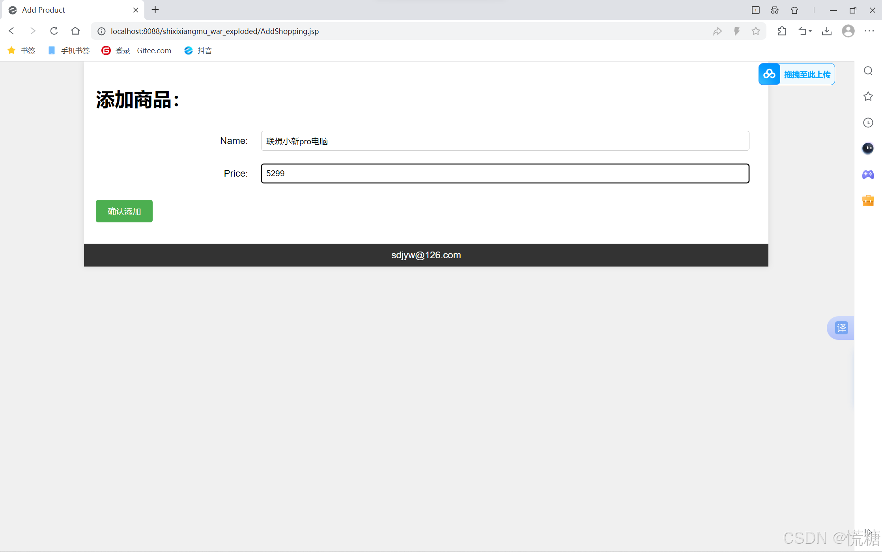
Task: Open the undo closed tabs dropdown
Action: (805, 31)
